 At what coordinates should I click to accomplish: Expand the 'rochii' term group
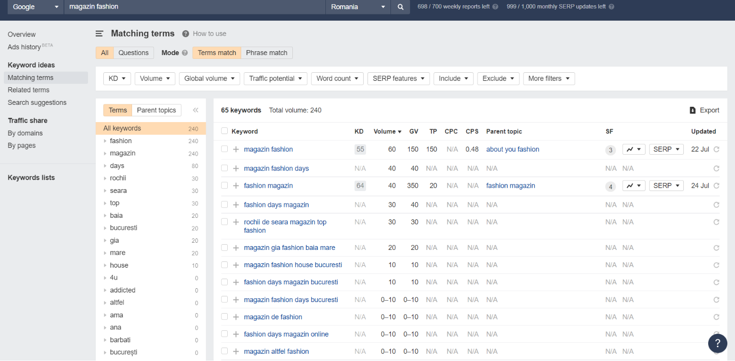[105, 178]
